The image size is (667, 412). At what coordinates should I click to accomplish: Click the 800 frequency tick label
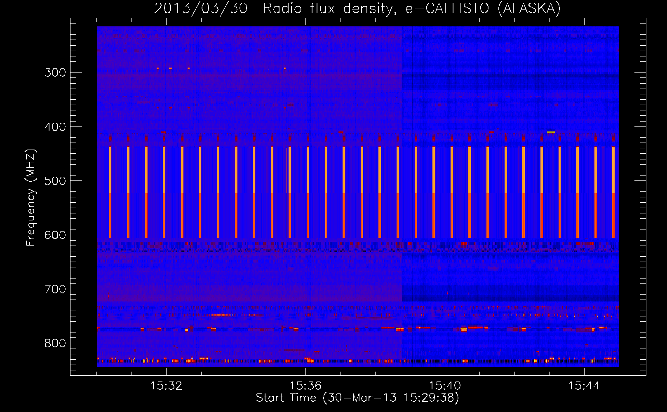pyautogui.click(x=55, y=344)
